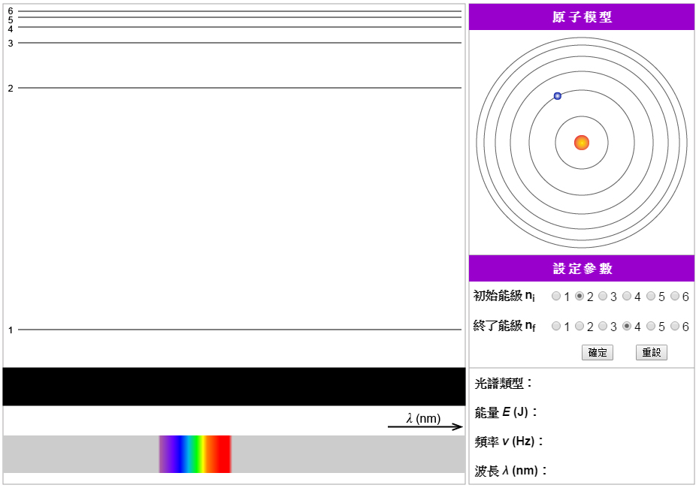Select initial energy level 1 radio button
This screenshot has height=488, width=699.
[556, 296]
